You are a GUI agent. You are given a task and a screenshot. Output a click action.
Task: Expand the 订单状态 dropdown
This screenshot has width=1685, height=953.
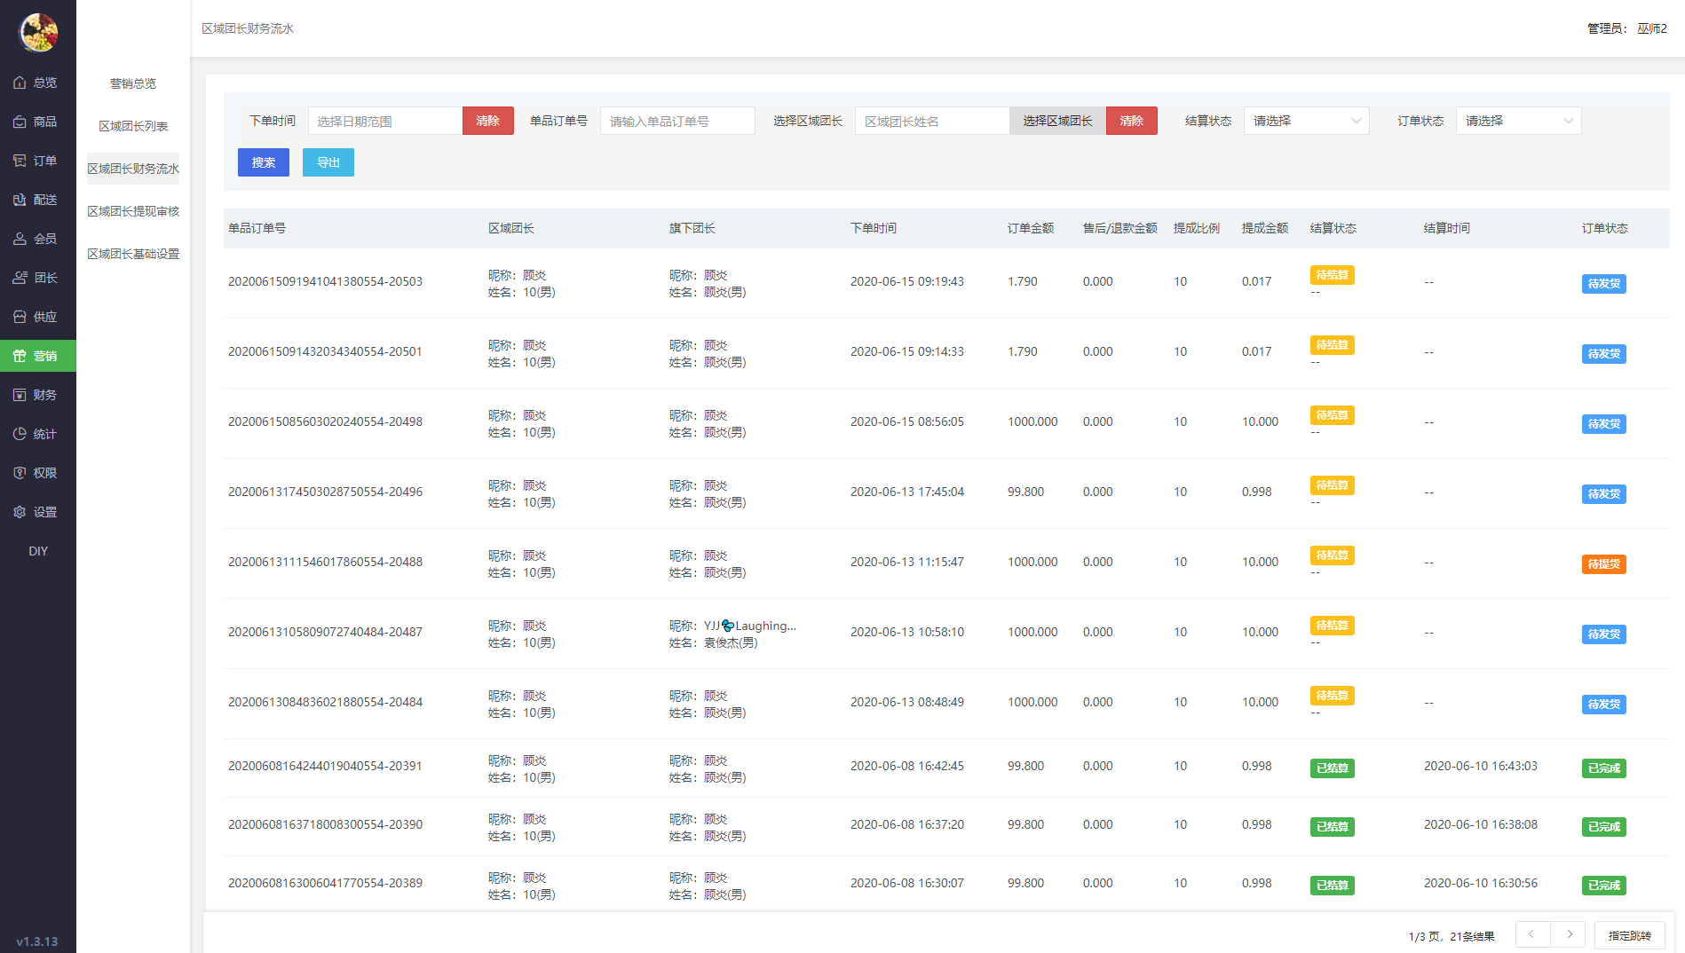click(1518, 121)
